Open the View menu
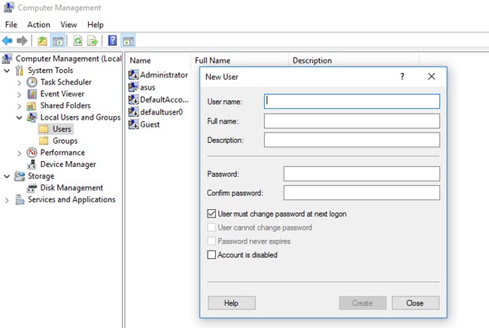The height and width of the screenshot is (328, 489). pos(68,25)
